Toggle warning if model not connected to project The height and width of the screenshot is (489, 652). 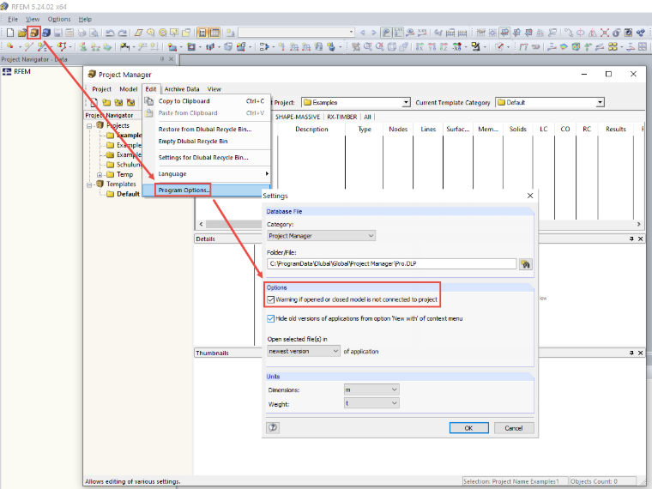tap(271, 299)
